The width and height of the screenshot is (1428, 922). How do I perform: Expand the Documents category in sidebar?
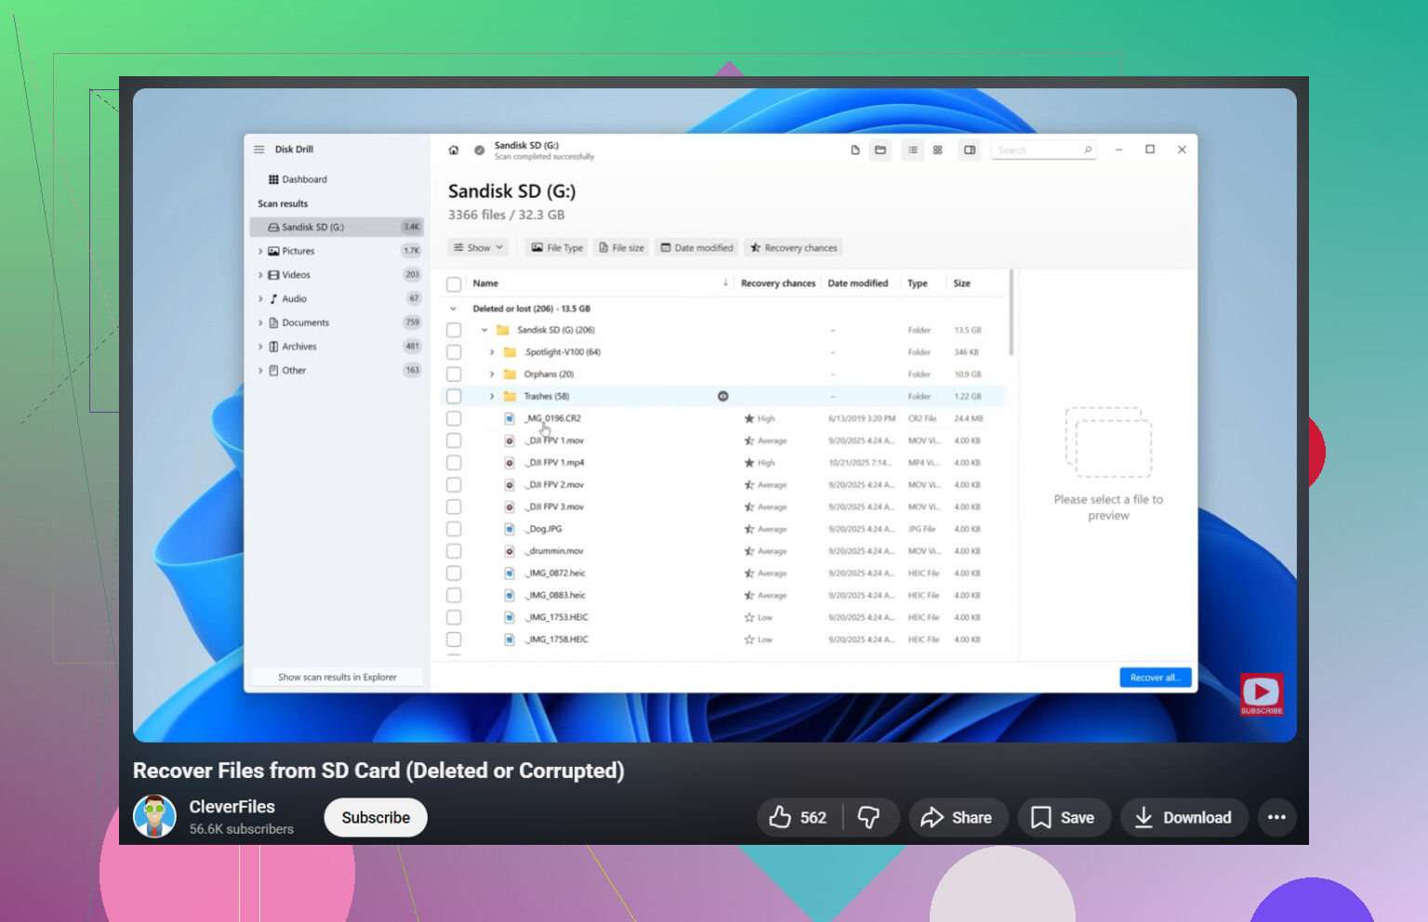pos(260,323)
